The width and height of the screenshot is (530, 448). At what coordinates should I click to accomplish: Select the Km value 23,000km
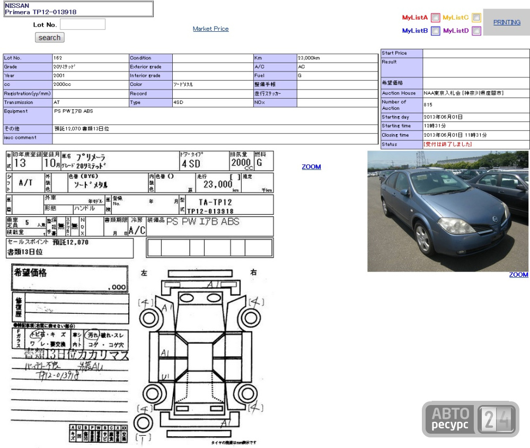click(x=308, y=58)
